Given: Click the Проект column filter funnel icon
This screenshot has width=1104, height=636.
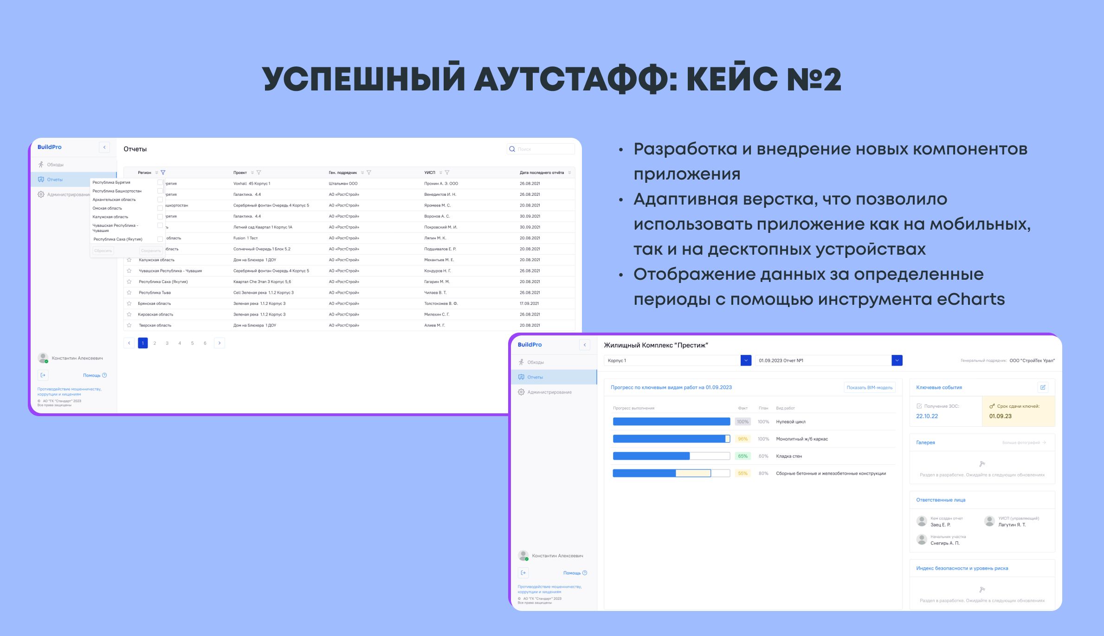Looking at the screenshot, I should (258, 173).
